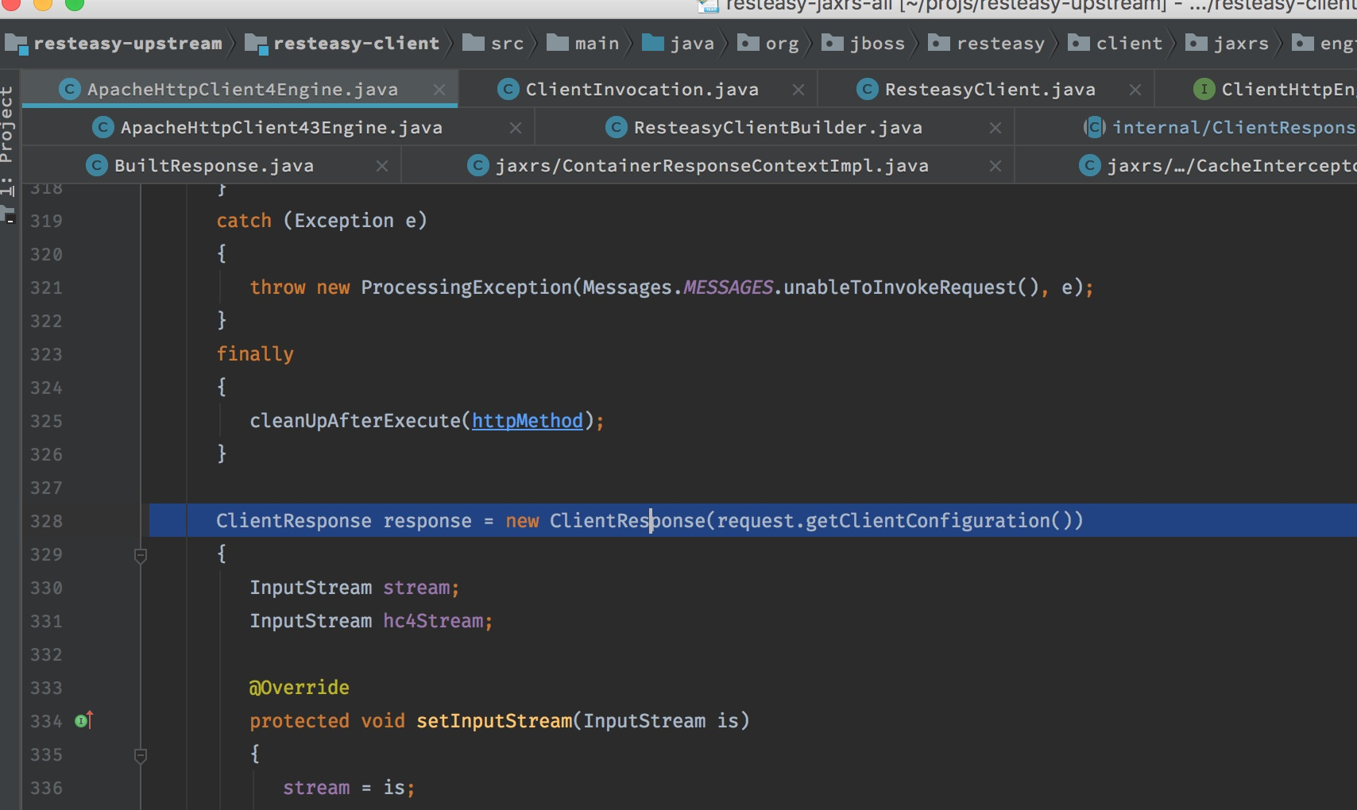Click class icon on BuiltResponse tab

click(x=97, y=165)
